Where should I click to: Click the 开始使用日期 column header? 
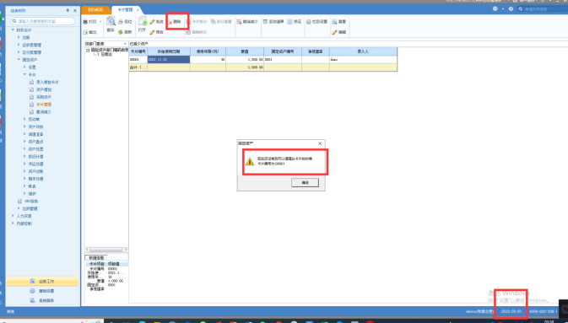click(x=169, y=51)
